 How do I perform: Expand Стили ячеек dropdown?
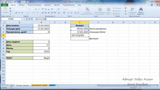point(108,11)
